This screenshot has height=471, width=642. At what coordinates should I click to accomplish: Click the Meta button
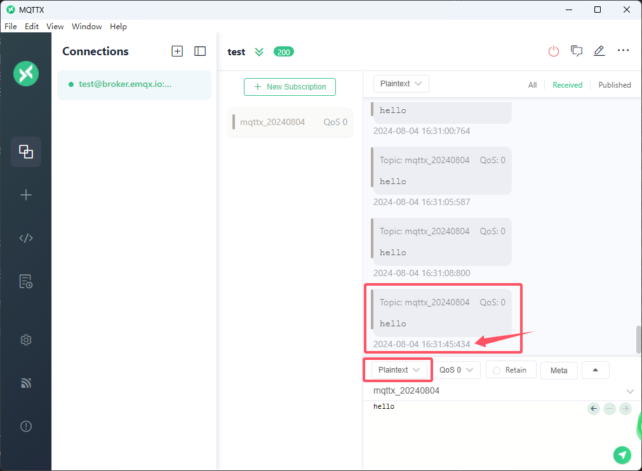[x=559, y=371]
